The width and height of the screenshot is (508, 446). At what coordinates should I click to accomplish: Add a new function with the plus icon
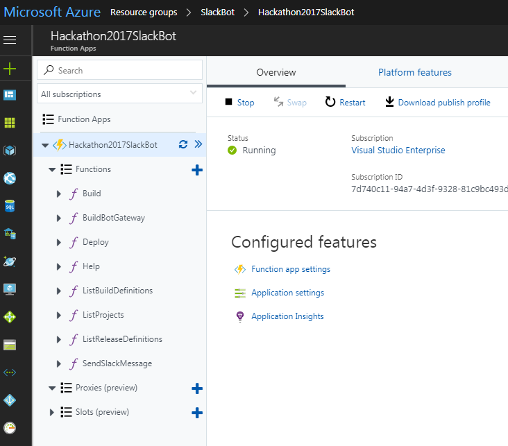197,170
